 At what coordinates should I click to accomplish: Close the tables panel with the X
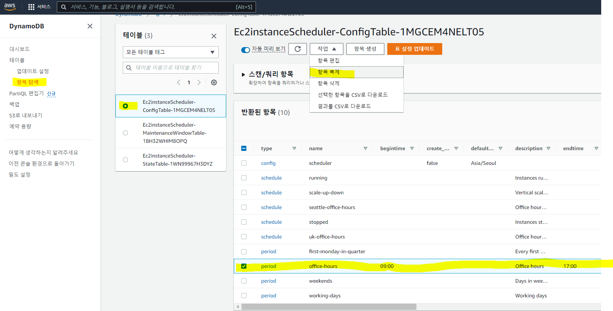click(214, 36)
